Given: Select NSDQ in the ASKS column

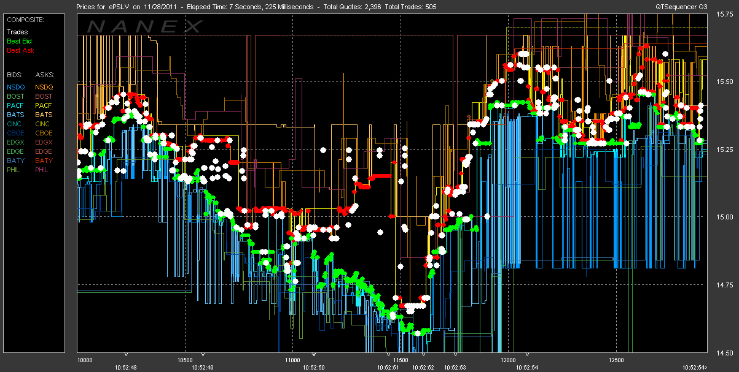Looking at the screenshot, I should coord(45,87).
